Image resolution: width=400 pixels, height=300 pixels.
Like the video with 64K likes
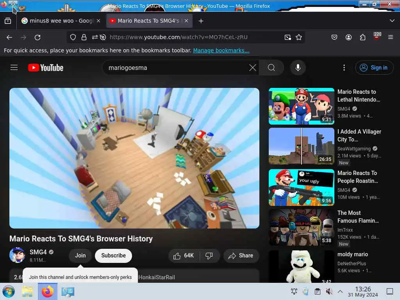pyautogui.click(x=184, y=255)
